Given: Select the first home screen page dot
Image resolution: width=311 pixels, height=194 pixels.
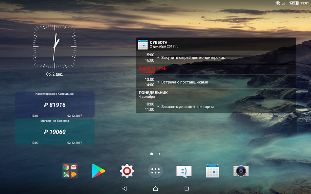Looking at the screenshot, I should pyautogui.click(x=151, y=154).
